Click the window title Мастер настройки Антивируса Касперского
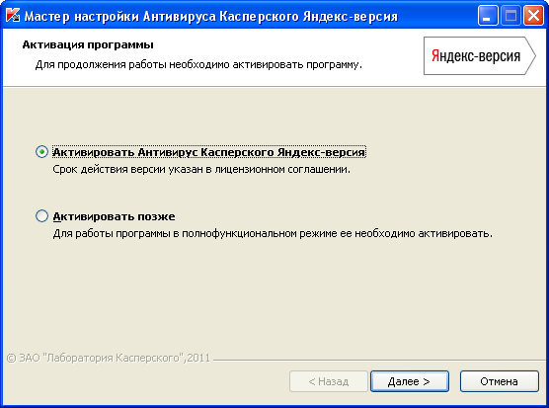The width and height of the screenshot is (549, 408). (210, 16)
